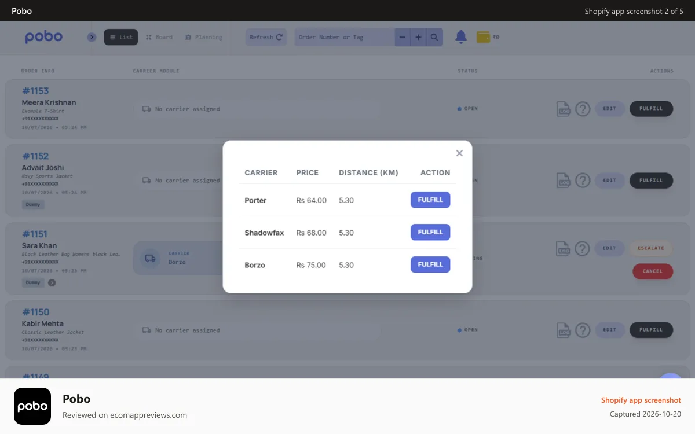Expand sidebar with chevron next to logo
Screen dimensions: 695x434
coord(92,37)
